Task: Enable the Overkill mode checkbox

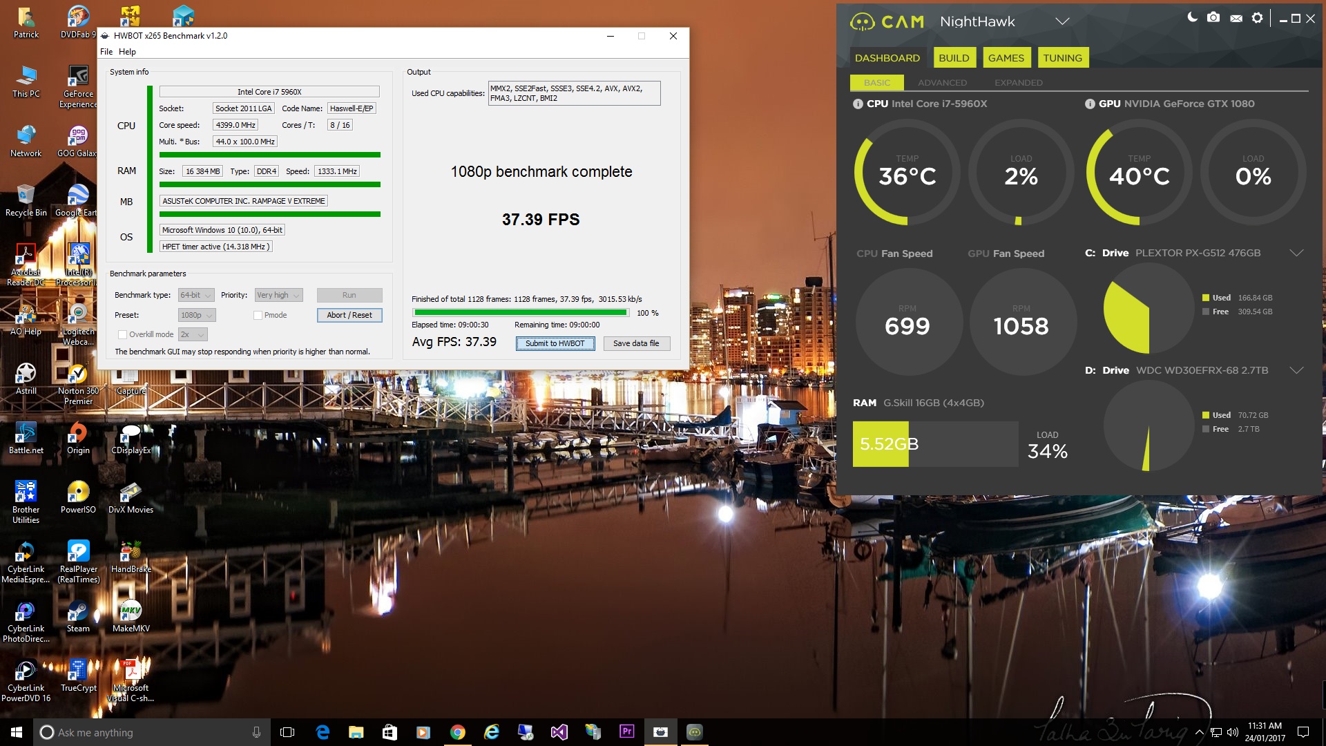Action: (122, 335)
